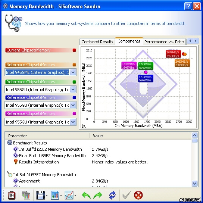
Task: Click the floppy disk save icon
Action: (x=41, y=195)
